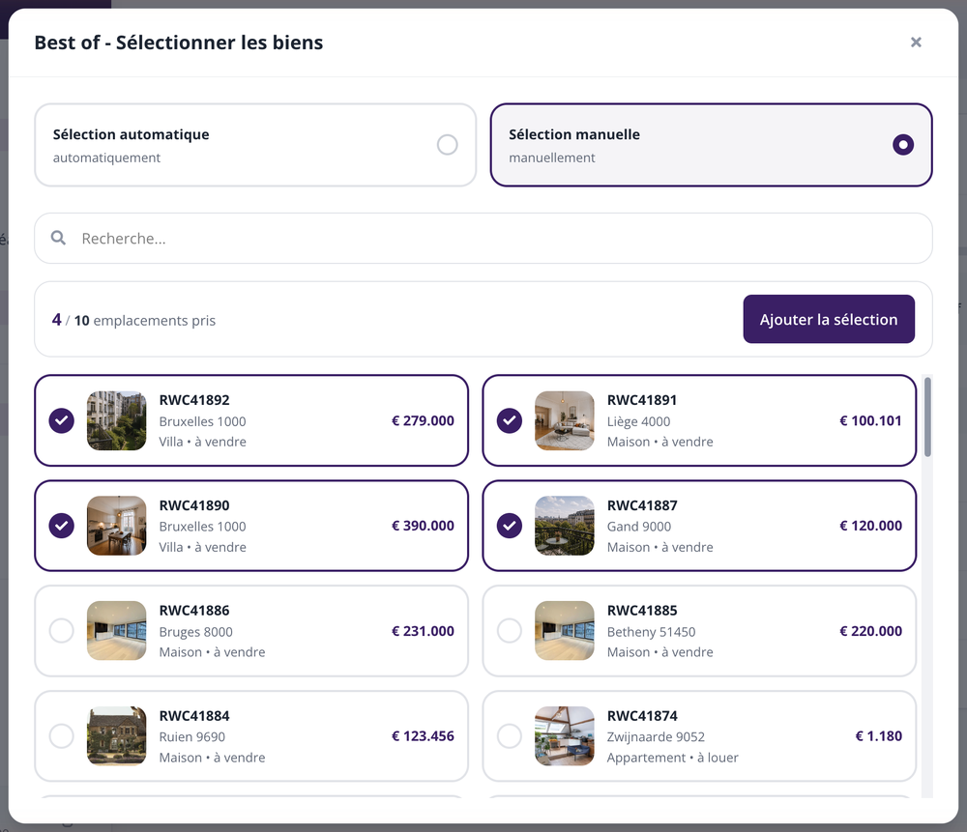The height and width of the screenshot is (832, 967).
Task: Click the Liège 4000 location text
Action: pyautogui.click(x=638, y=421)
